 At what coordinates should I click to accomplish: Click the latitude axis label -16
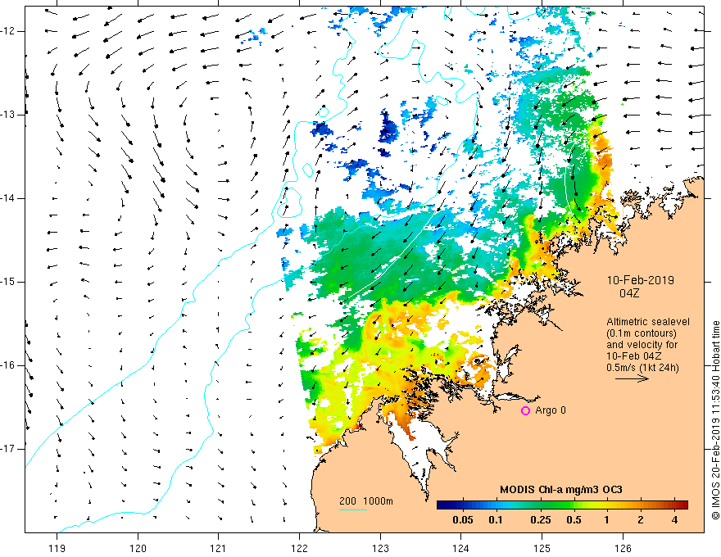(8, 365)
